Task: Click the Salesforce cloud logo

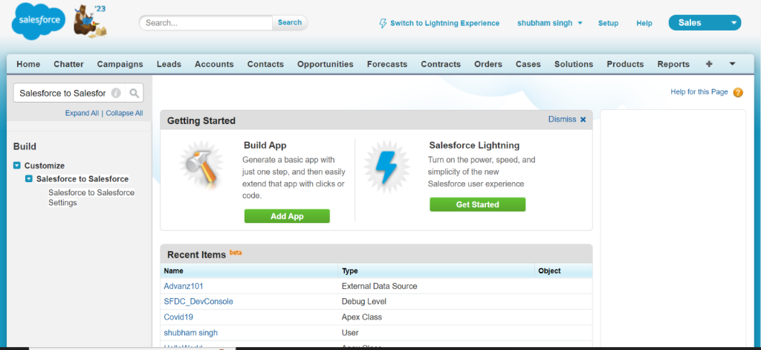Action: click(x=39, y=22)
